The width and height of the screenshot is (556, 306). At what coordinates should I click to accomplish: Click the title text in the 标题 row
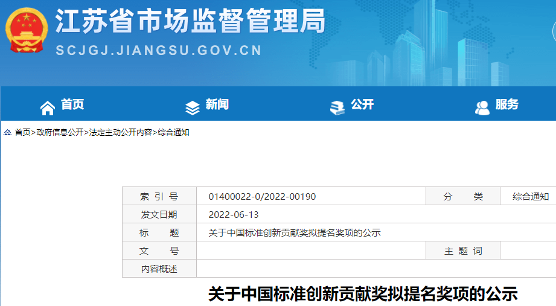coord(295,233)
